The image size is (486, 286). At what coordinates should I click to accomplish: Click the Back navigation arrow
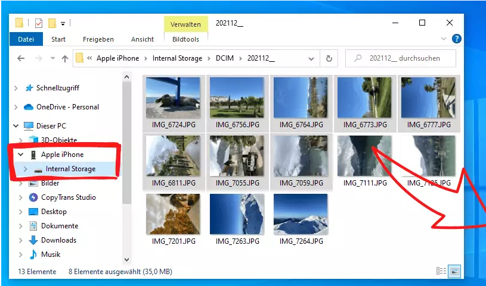pyautogui.click(x=21, y=58)
